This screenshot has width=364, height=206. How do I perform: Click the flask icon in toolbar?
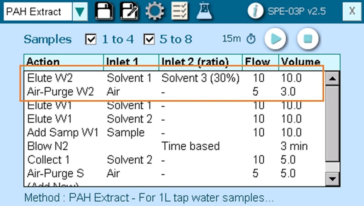[x=204, y=11]
